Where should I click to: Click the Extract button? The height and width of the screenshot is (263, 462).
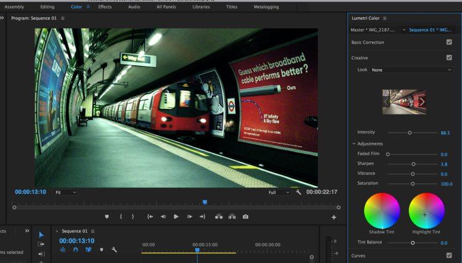click(x=232, y=217)
